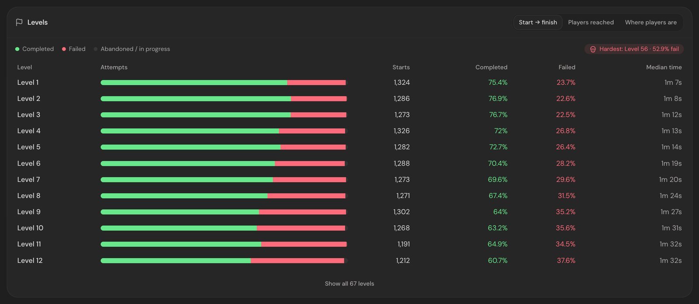This screenshot has height=304, width=699.
Task: Switch to the Players reached tab
Action: click(591, 22)
